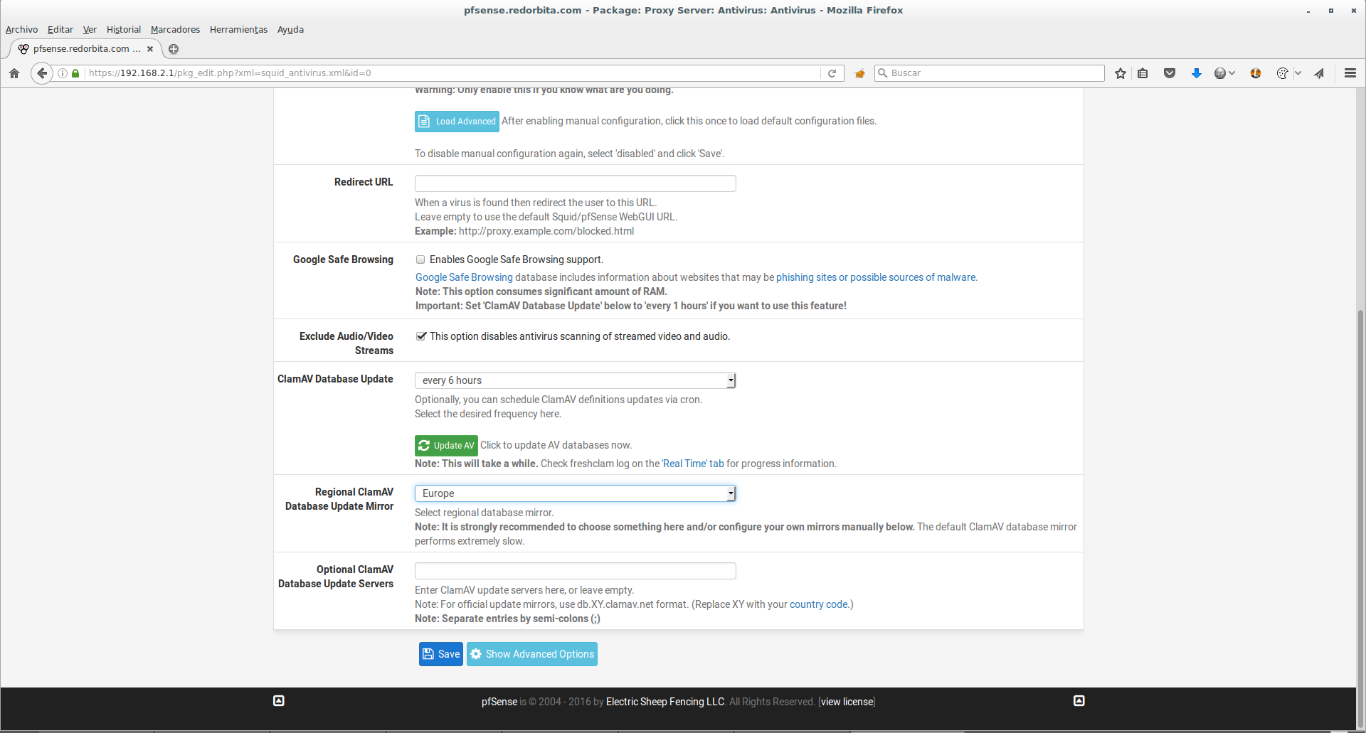Open the Firefox hamburger menu

tap(1350, 73)
